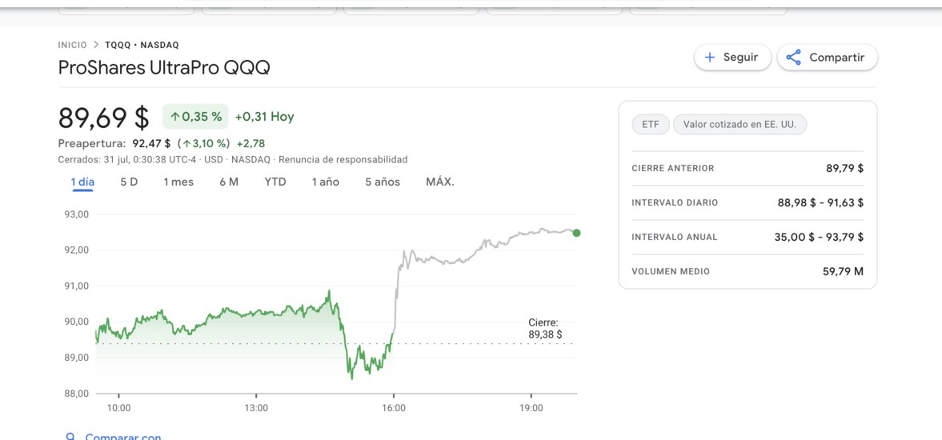This screenshot has width=942, height=440.
Task: Click the green end-point dot on chart
Action: (577, 233)
